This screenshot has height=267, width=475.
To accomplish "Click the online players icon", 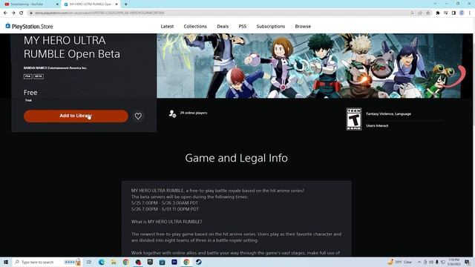I will 172,113.
